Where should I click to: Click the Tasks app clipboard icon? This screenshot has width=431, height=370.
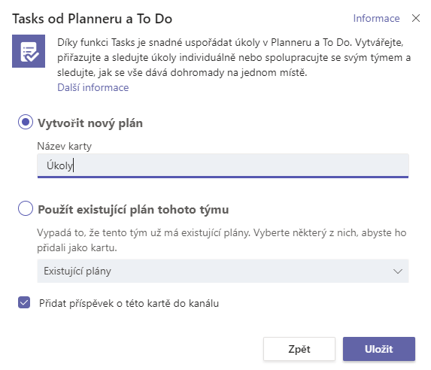click(x=29, y=51)
